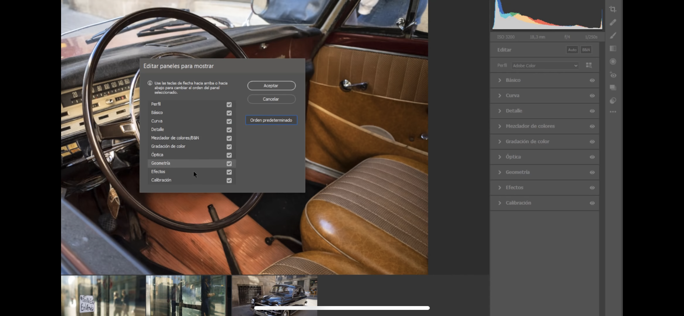Click the Aceptar button
The width and height of the screenshot is (684, 316).
tap(271, 86)
